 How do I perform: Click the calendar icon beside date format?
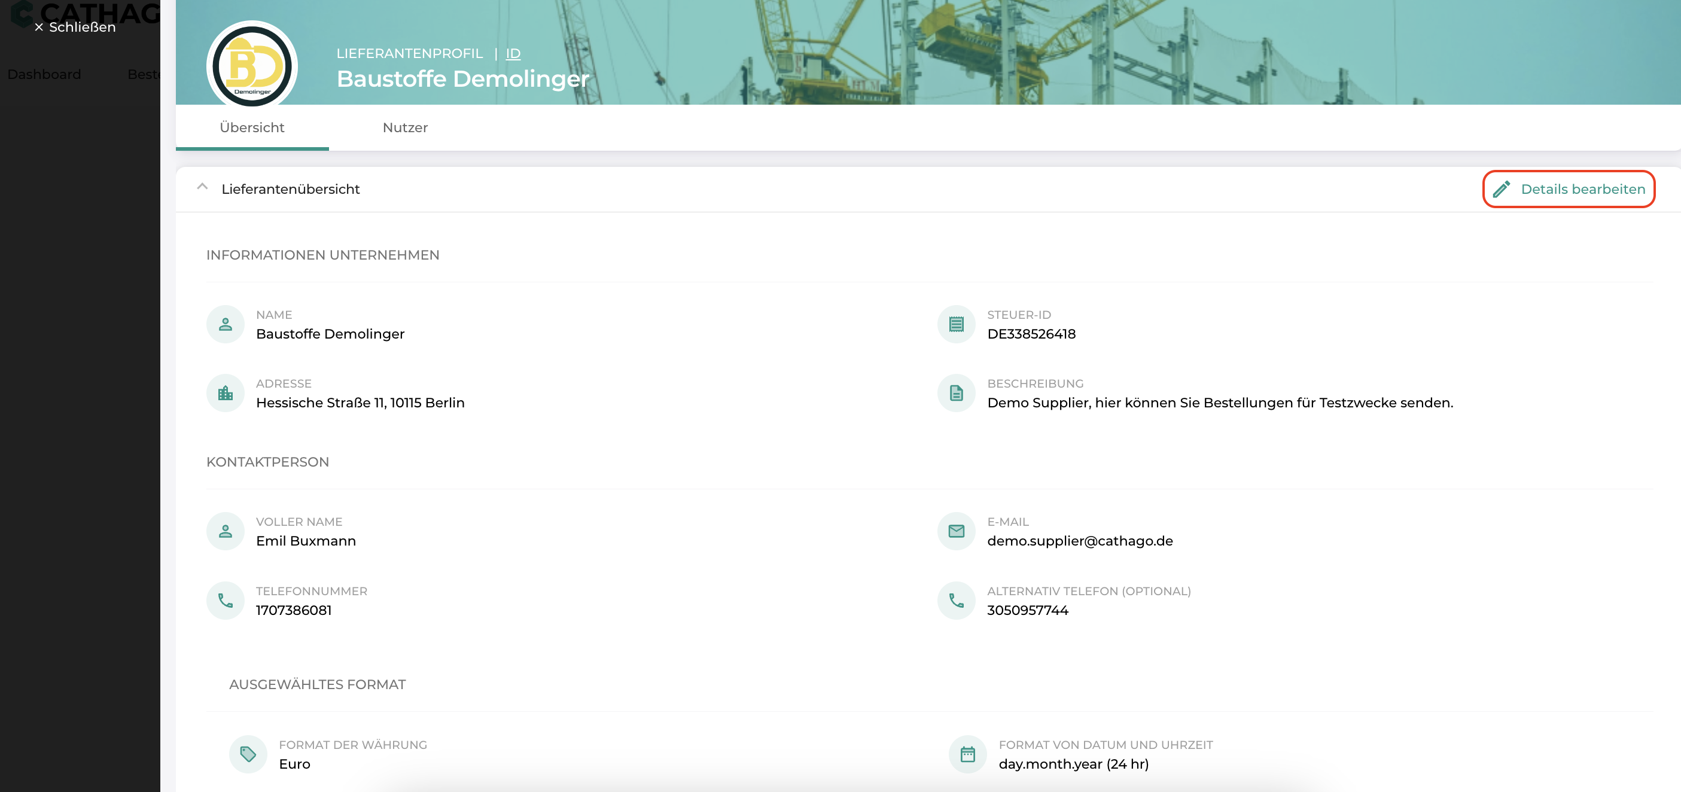point(968,754)
